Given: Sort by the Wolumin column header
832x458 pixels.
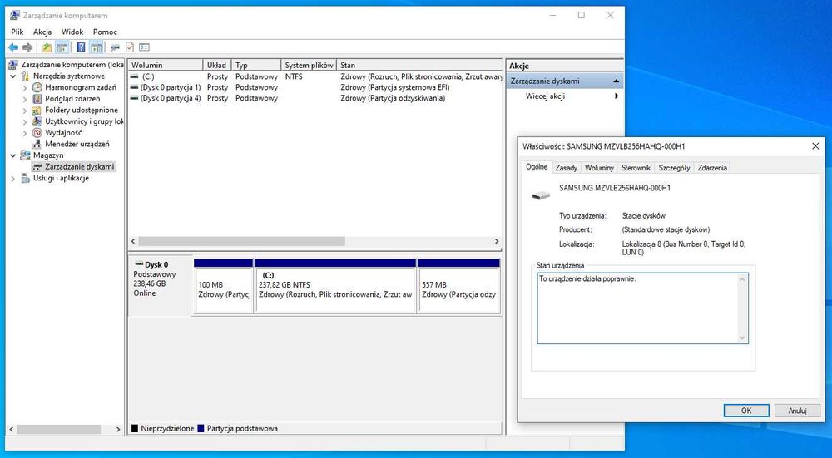Looking at the screenshot, I should 166,65.
